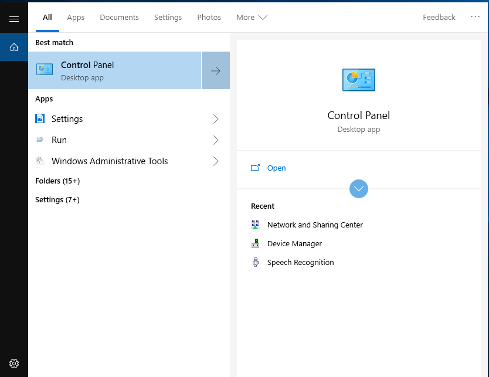Screen dimensions: 489x377
Task: Click large Control Panel icon in preview
Action: [359, 80]
